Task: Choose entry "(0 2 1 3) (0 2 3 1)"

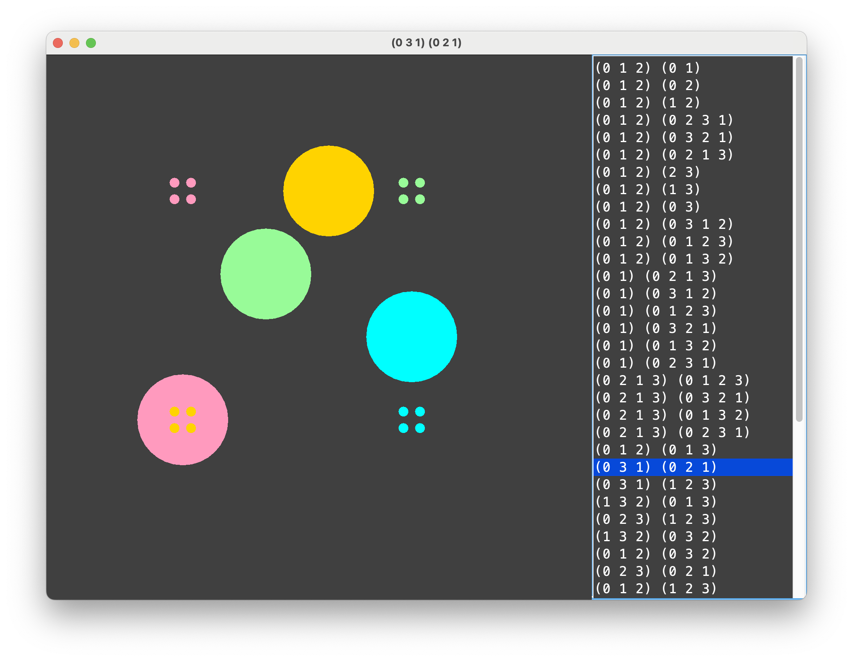Action: coord(693,432)
